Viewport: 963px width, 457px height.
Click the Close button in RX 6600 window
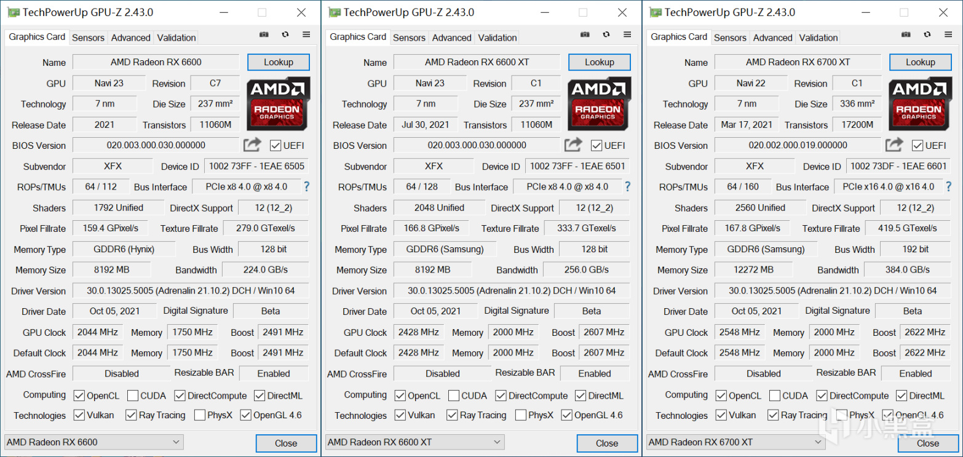(286, 443)
